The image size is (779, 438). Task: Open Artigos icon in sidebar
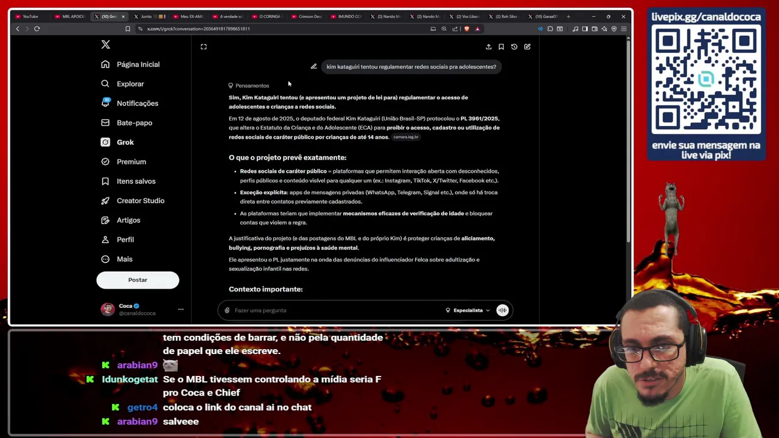105,220
